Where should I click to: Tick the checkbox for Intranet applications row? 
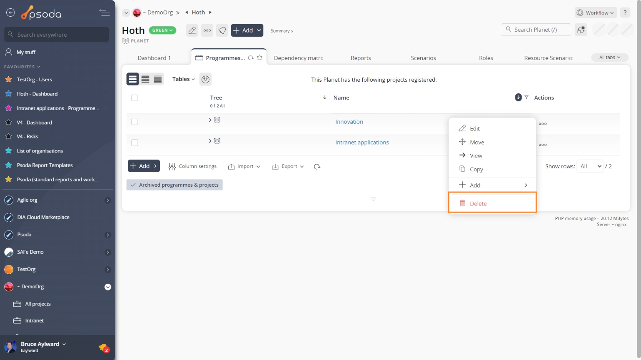click(134, 142)
